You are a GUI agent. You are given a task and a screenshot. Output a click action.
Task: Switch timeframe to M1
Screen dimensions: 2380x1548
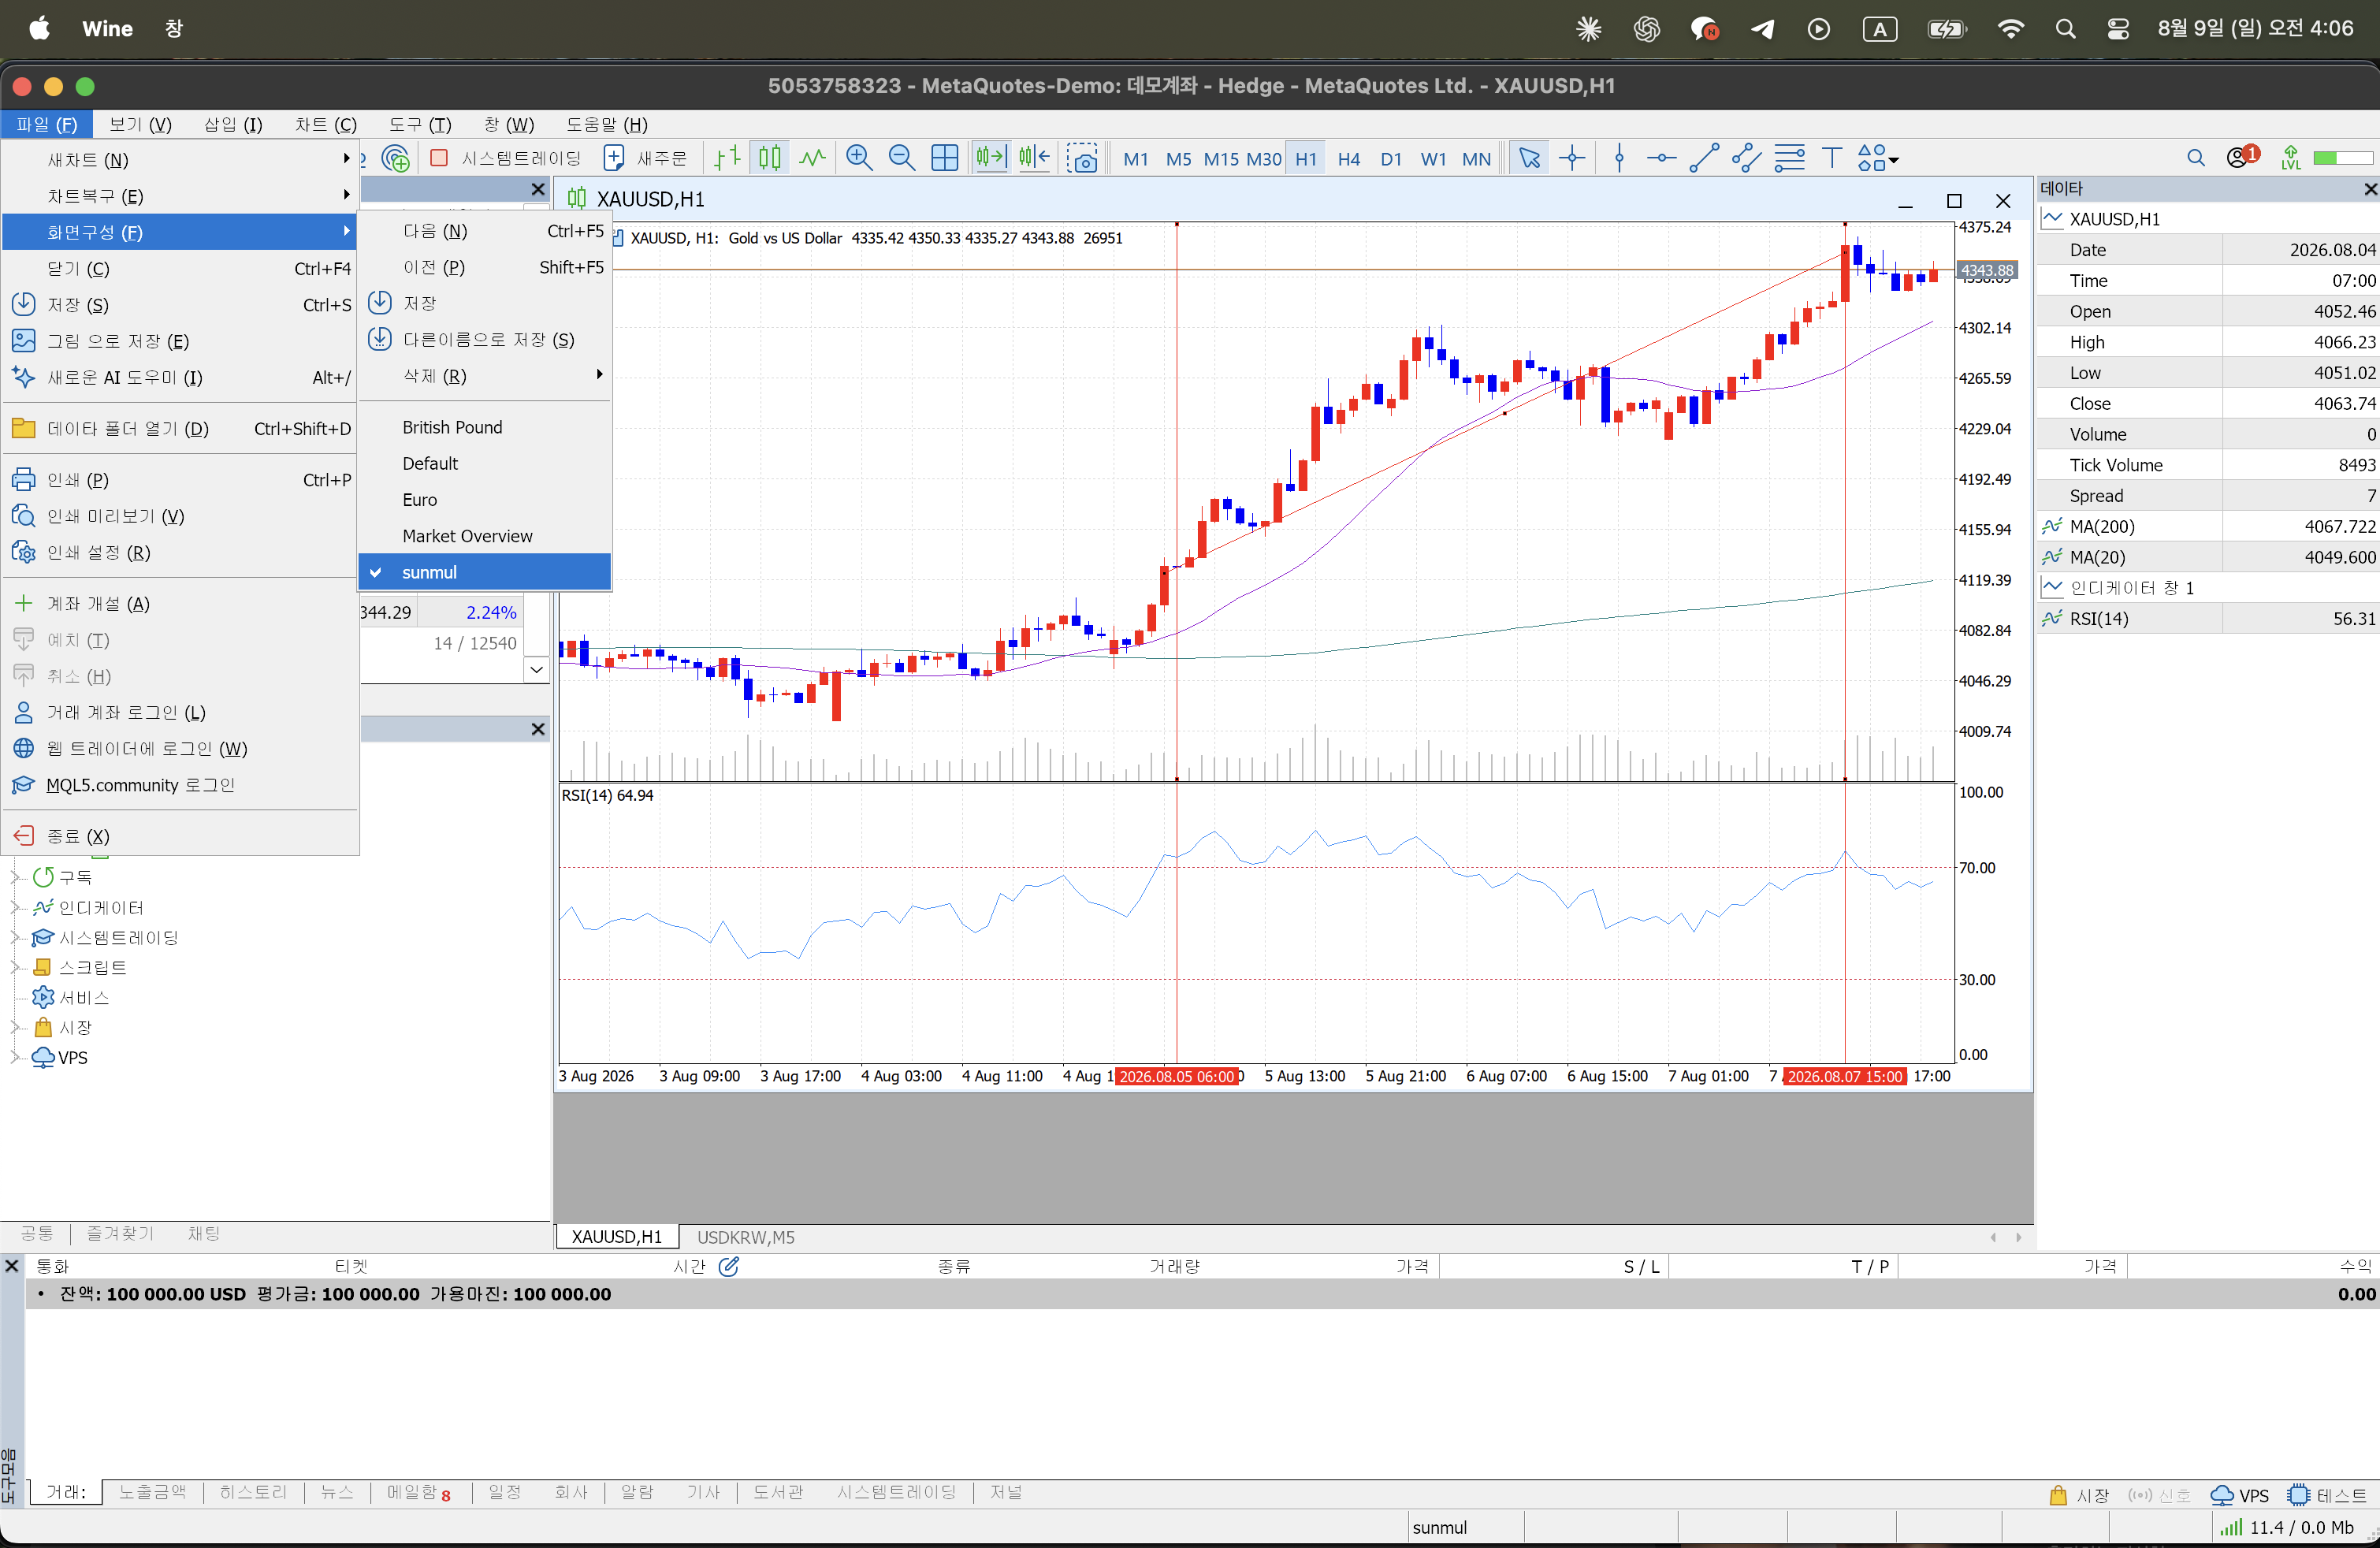pos(1135,159)
